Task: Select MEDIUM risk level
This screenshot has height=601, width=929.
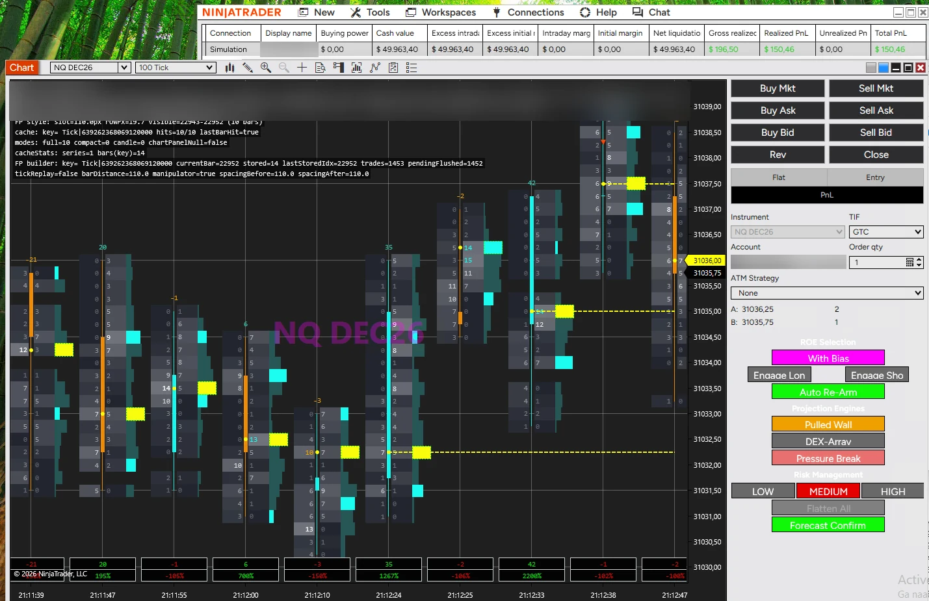Action: click(828, 491)
